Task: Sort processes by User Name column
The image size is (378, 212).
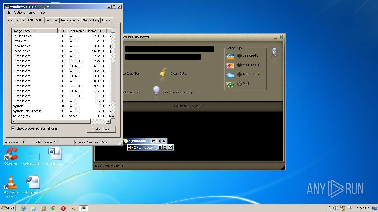Action: [x=76, y=31]
